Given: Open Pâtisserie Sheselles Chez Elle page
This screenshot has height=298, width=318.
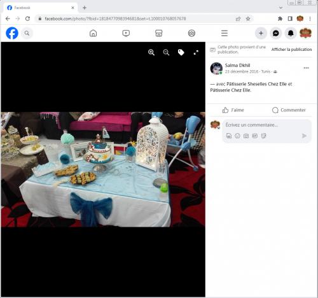Looking at the screenshot, I should 256,84.
